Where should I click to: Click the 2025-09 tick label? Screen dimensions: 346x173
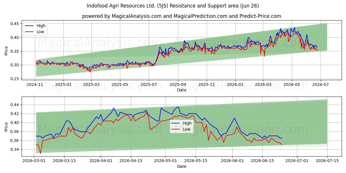pos(178,84)
